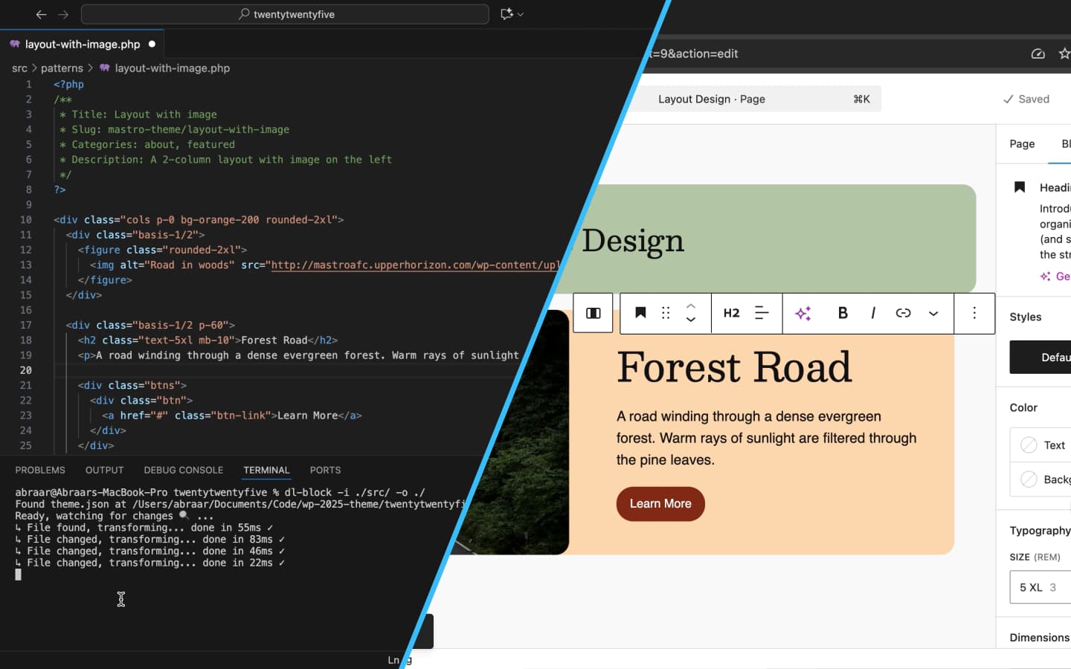Select the parent Columns block icon

tap(593, 313)
